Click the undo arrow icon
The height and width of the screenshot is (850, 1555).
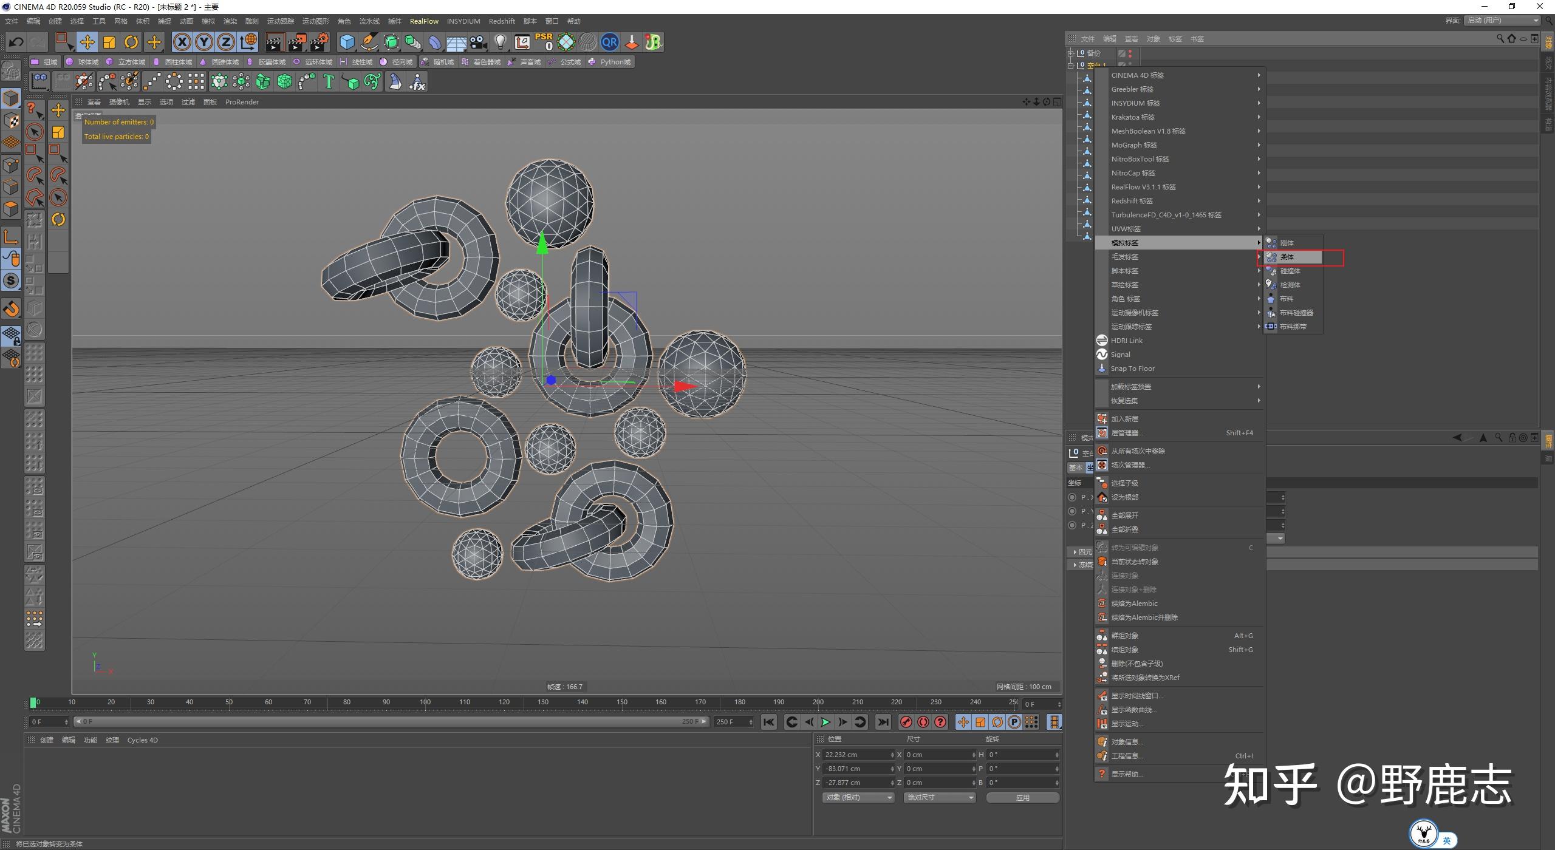point(16,42)
